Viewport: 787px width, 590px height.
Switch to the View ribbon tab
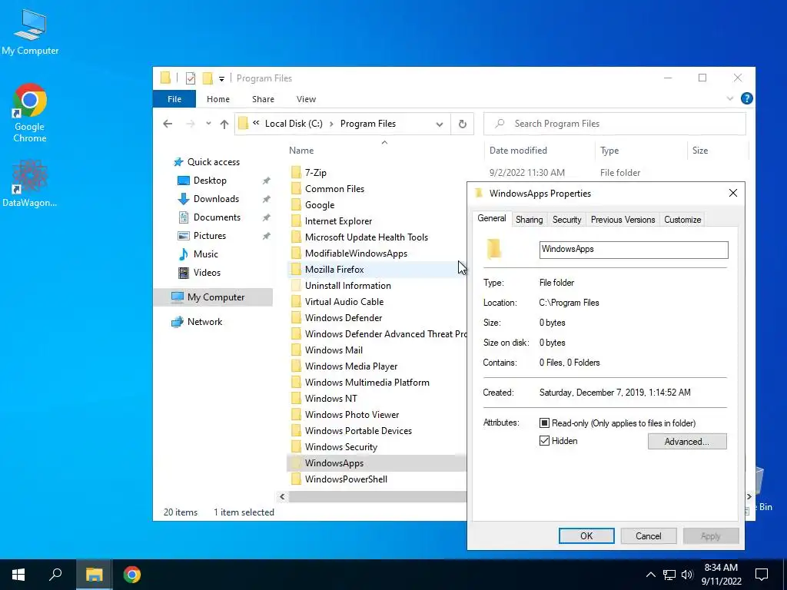pos(306,99)
